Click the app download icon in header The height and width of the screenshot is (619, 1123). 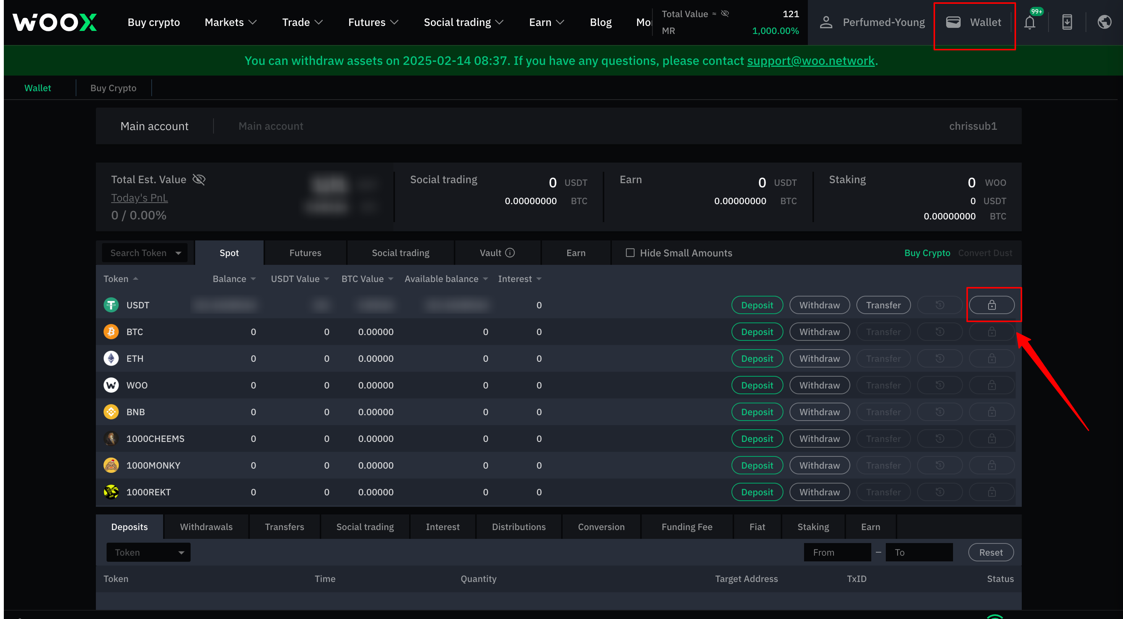[x=1067, y=22]
